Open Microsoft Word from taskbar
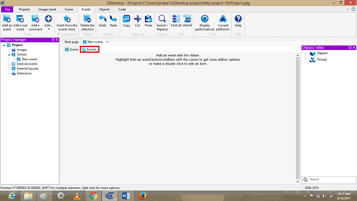 click(x=126, y=196)
